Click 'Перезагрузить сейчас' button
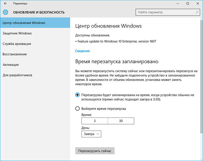Screen dimensions: 203x161 click(x=95, y=151)
